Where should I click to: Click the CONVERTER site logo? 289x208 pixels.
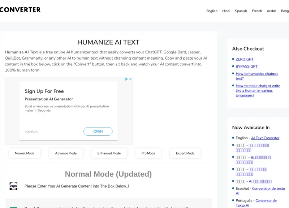(21, 10)
